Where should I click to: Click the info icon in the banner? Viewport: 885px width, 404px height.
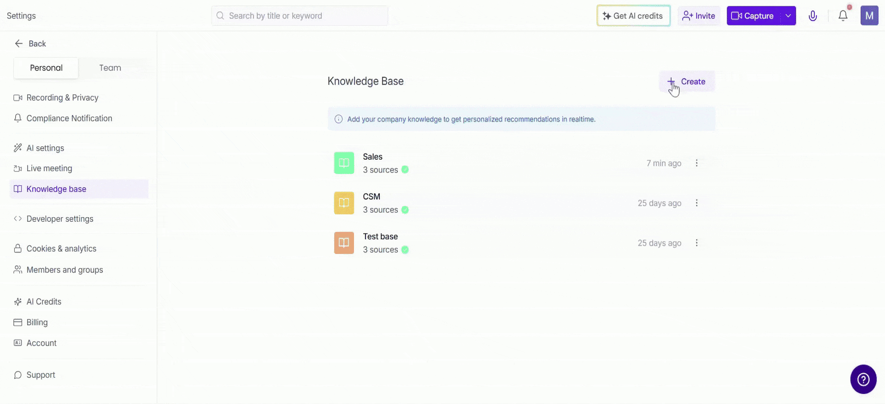[338, 119]
